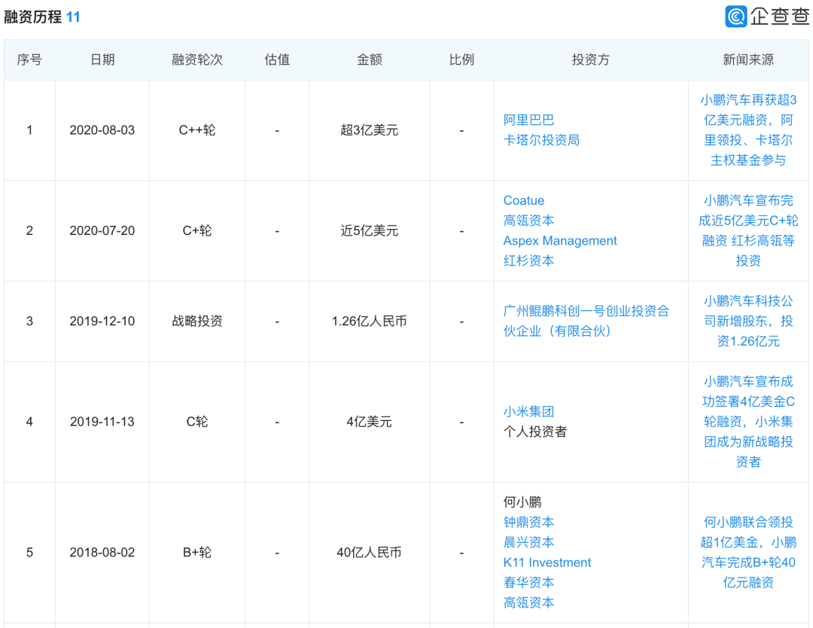
Task: Open 红杉资本 investor link
Action: (528, 261)
